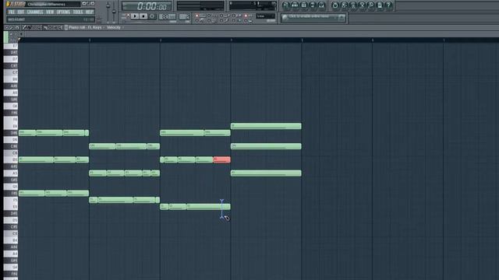Open the Velocity target control dropdown
This screenshot has width=499, height=280.
tap(115, 27)
